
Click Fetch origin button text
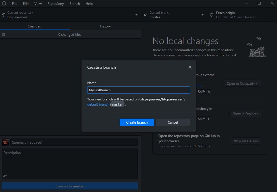[x=225, y=13]
